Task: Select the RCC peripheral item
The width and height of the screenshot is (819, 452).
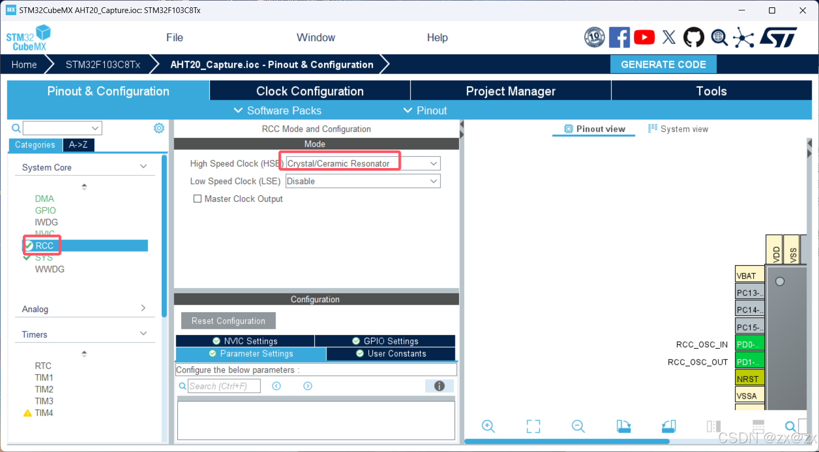Action: pos(86,245)
